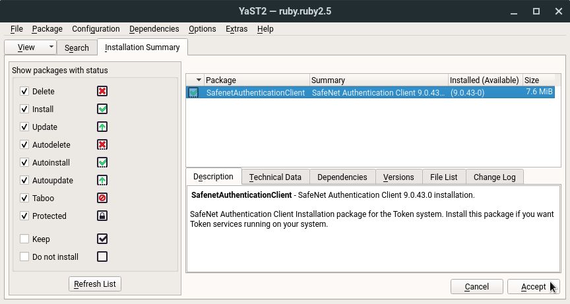The height and width of the screenshot is (304, 570).
Task: Uncheck the Delete status checkbox
Action: point(24,91)
